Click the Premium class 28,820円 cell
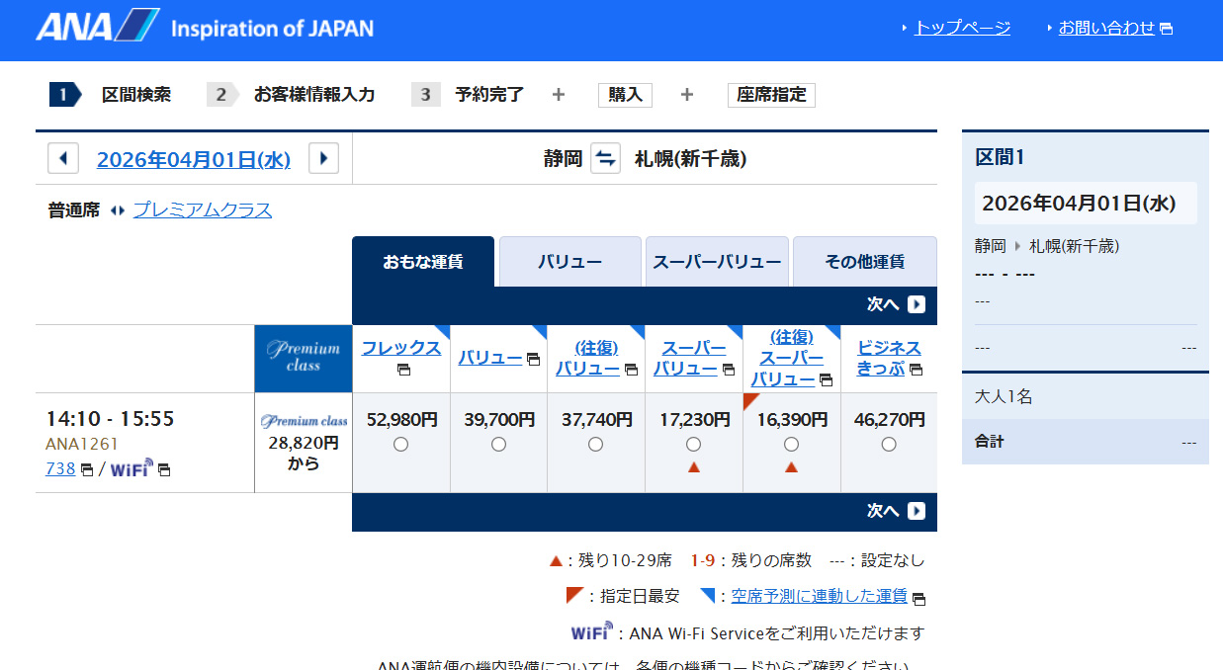 pyautogui.click(x=304, y=443)
